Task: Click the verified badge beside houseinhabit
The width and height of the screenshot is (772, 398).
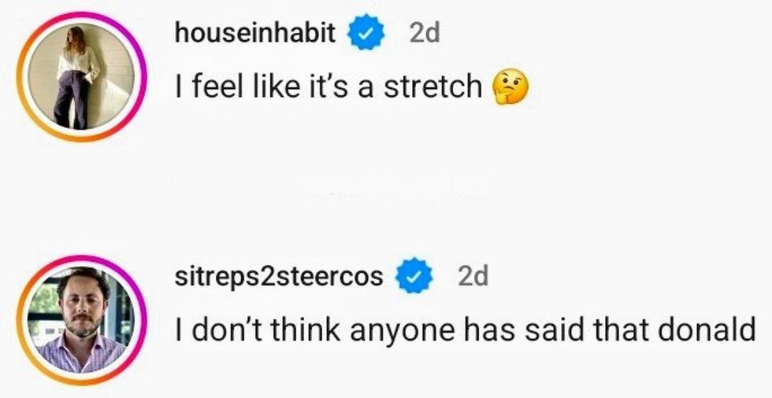Action: coord(365,34)
